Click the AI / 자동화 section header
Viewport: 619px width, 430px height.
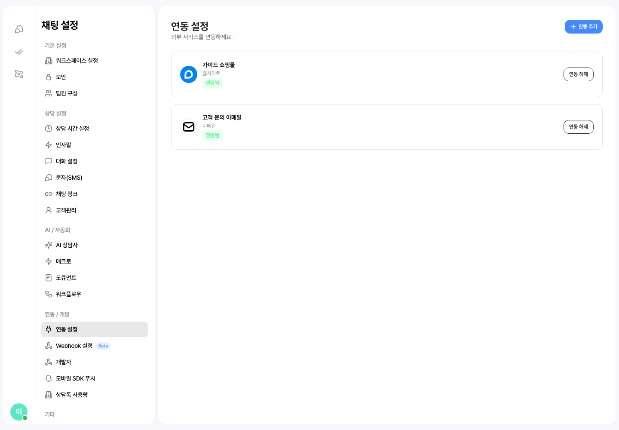pos(58,230)
